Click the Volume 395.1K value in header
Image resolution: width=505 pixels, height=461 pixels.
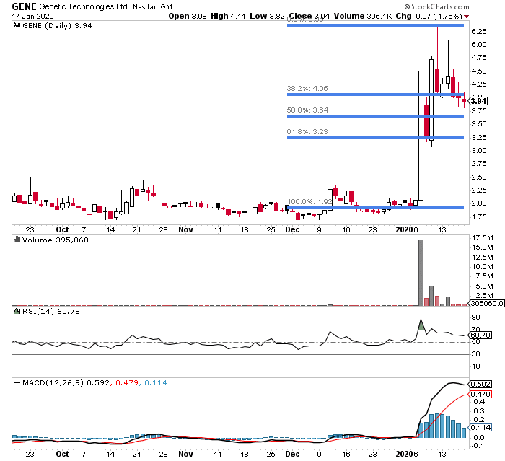(363, 16)
